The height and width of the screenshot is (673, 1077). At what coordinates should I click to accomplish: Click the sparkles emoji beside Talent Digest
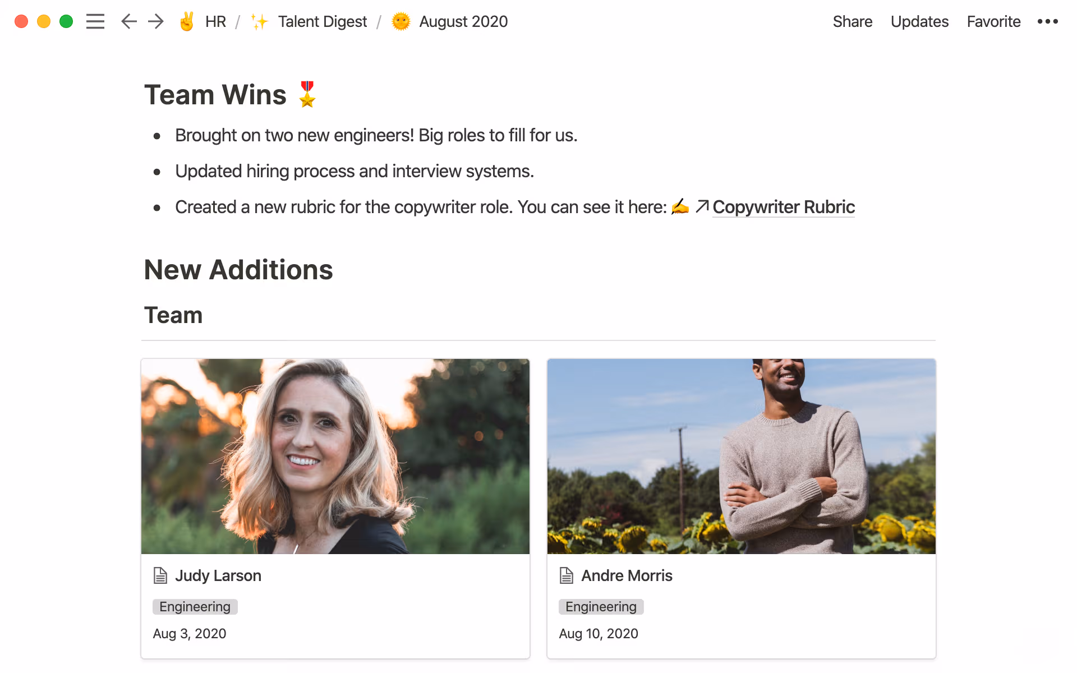pyautogui.click(x=259, y=21)
